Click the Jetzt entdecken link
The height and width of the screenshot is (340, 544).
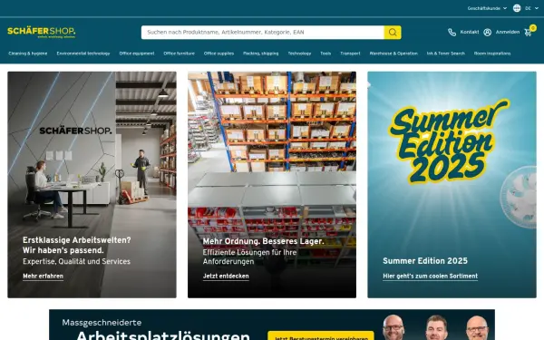(226, 277)
